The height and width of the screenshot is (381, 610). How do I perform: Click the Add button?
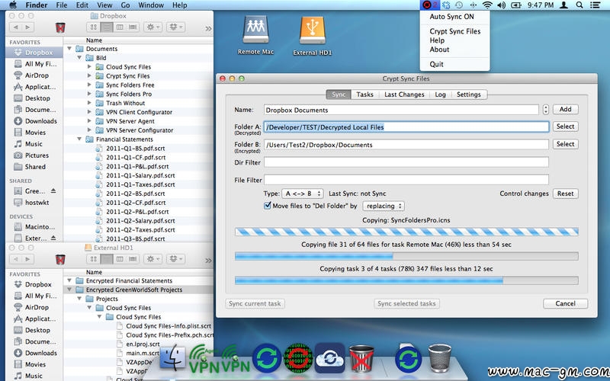tap(565, 109)
